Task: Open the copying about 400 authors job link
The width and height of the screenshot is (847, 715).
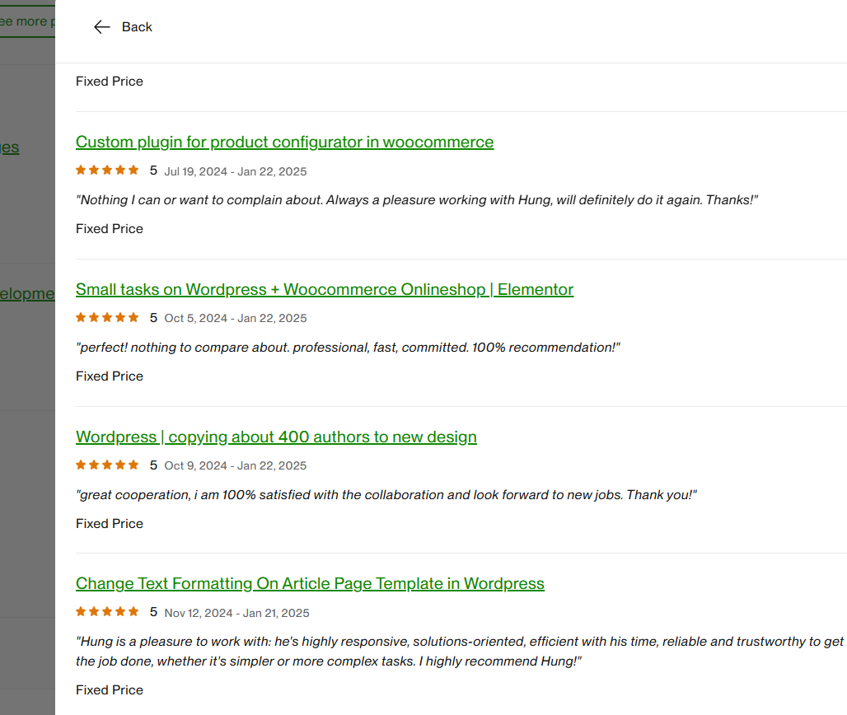Action: pyautogui.click(x=276, y=437)
